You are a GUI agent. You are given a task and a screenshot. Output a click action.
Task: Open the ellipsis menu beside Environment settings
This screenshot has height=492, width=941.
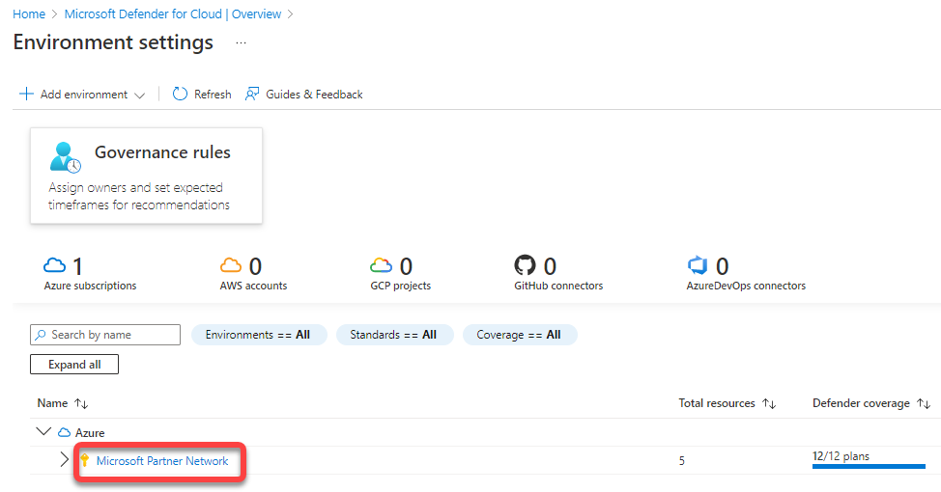pos(241,43)
